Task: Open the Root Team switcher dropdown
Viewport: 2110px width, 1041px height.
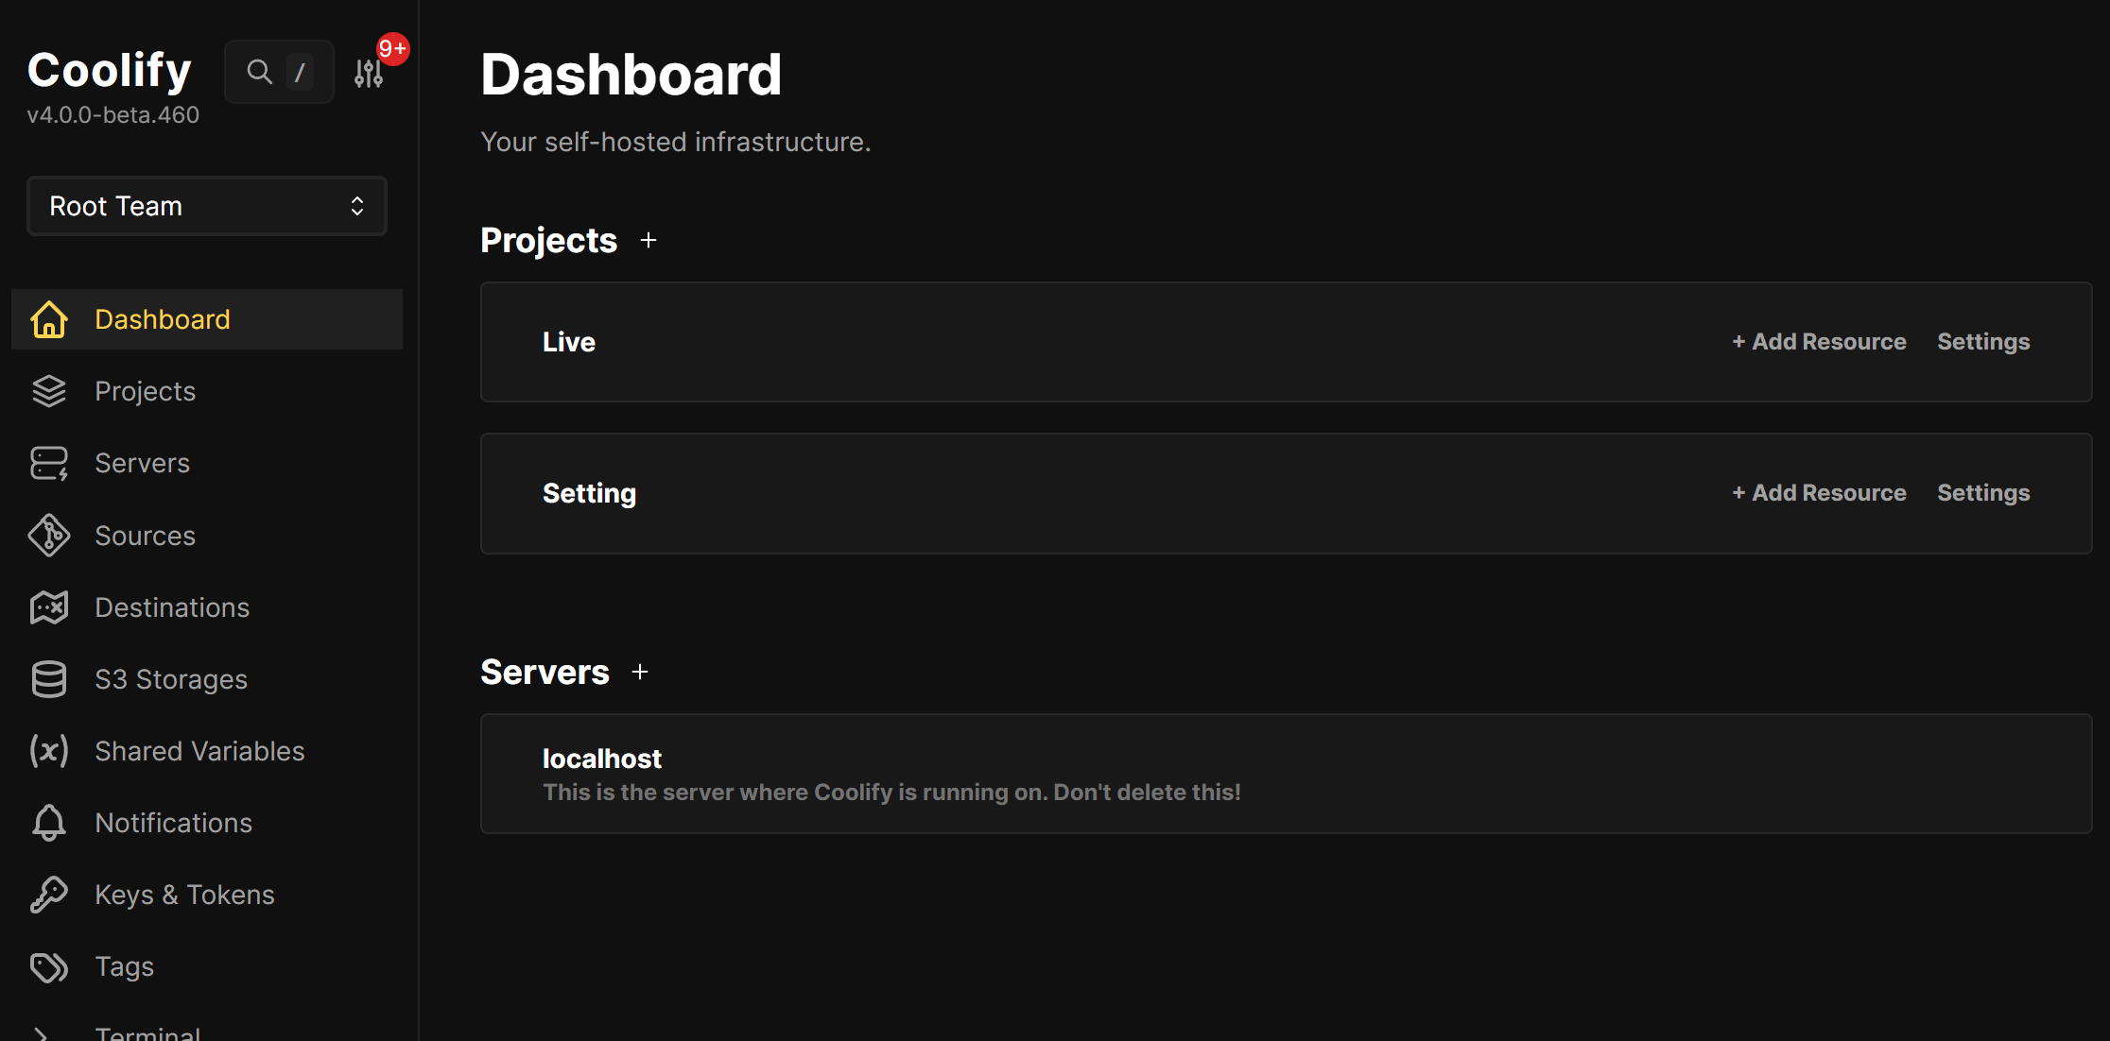Action: click(207, 206)
